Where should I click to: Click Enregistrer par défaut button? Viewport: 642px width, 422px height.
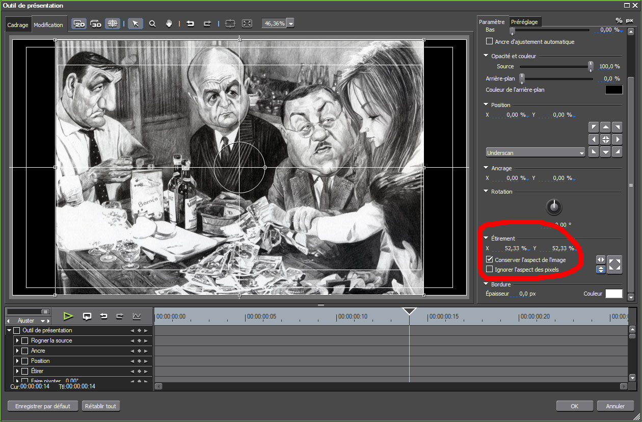point(43,406)
